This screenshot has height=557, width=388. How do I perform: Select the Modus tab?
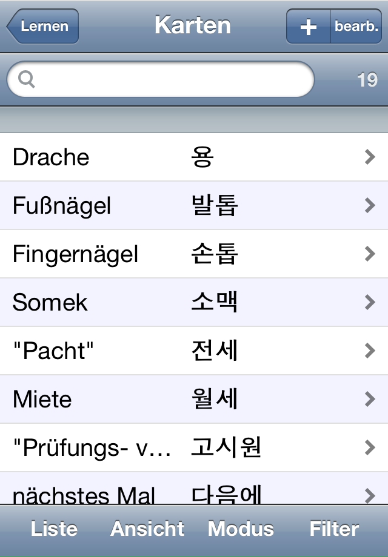(241, 529)
